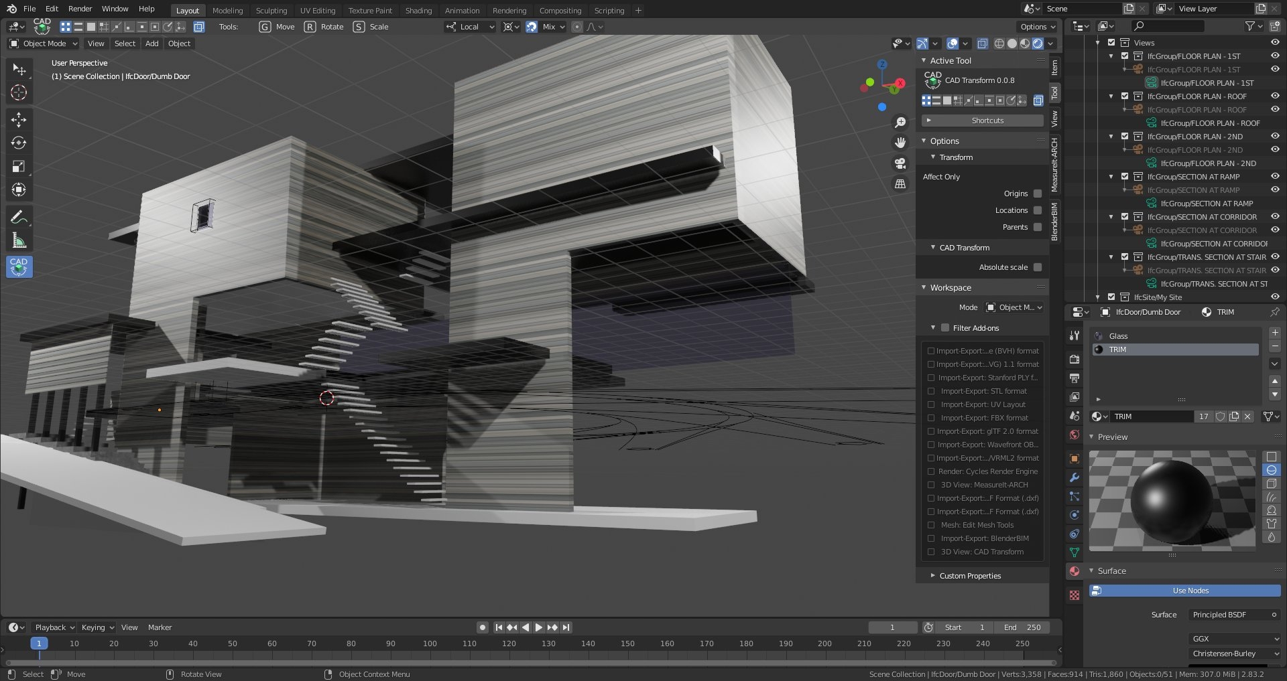Check the Import-Export: FBX format add-on
Viewport: 1287px width, 681px height.
931,417
